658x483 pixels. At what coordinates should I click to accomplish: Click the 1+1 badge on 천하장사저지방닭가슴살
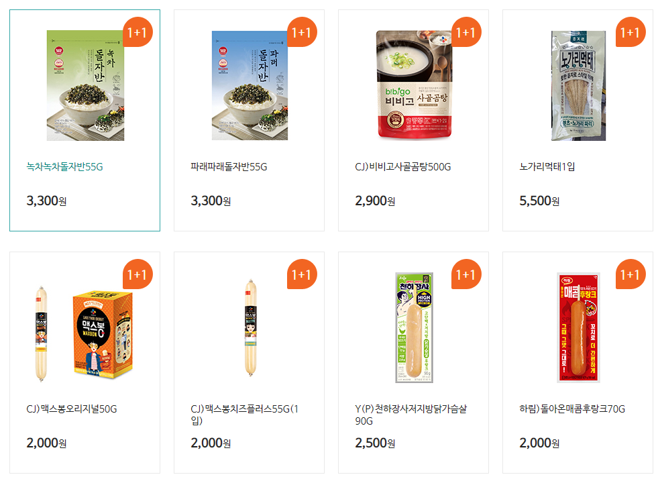tap(466, 274)
